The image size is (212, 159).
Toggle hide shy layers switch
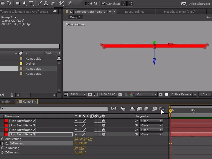[x=132, y=109]
